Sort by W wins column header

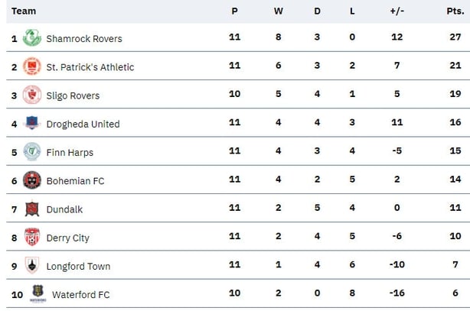click(x=278, y=11)
